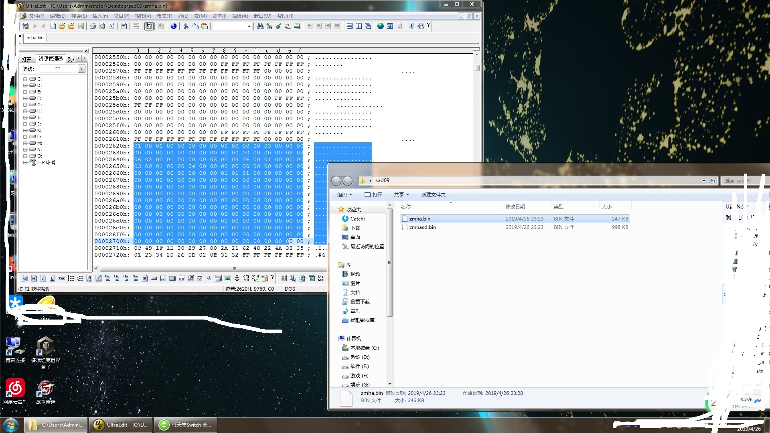
Task: Open the 组织 dropdown in Explorer
Action: tap(344, 195)
